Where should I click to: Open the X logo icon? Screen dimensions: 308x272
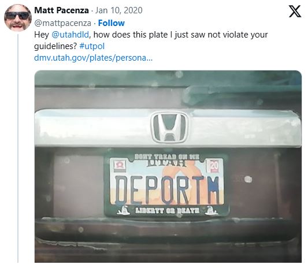(x=295, y=12)
